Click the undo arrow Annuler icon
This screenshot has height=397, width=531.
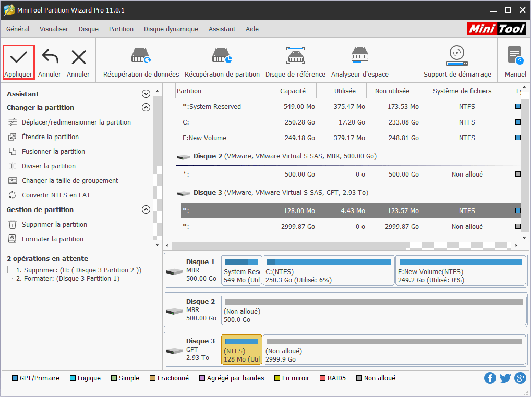50,57
